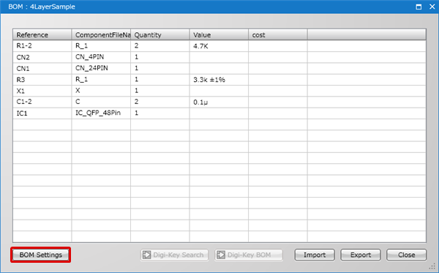Click the cost column header

point(278,34)
